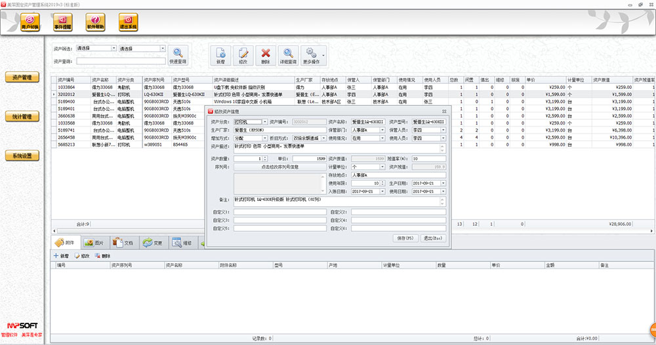656x345 pixels.
Task: Open the 折旧方式 depreciation method dropdown
Action: (323, 139)
